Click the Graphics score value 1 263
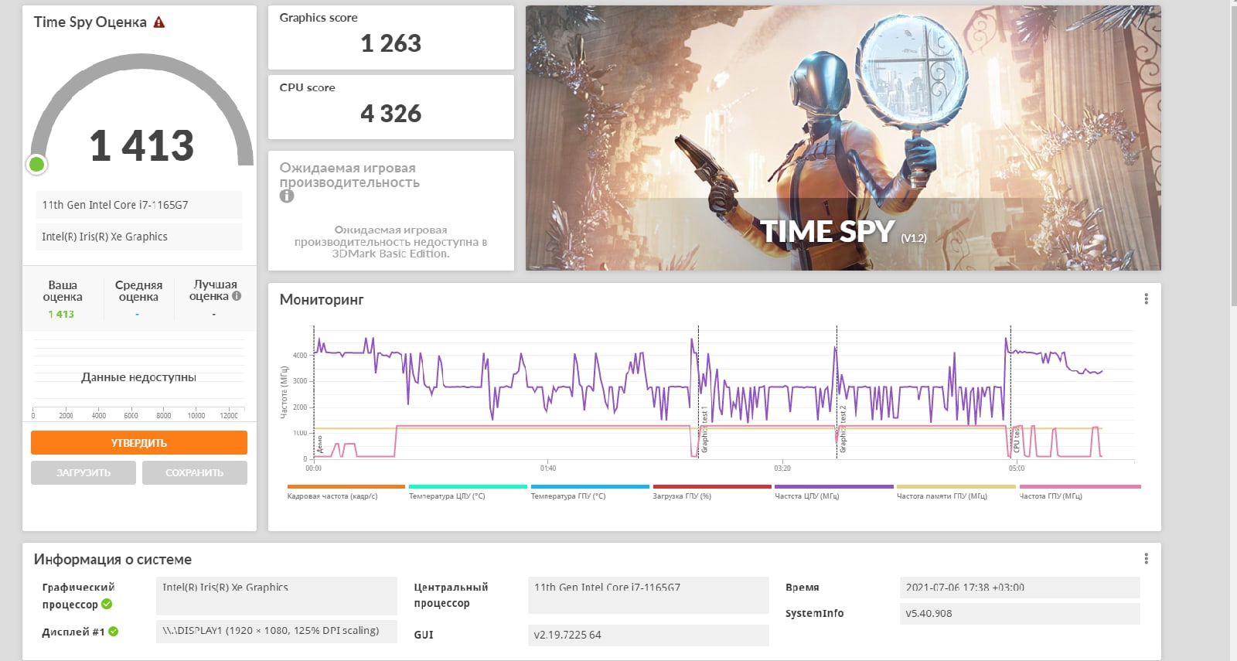The image size is (1237, 661). click(390, 44)
